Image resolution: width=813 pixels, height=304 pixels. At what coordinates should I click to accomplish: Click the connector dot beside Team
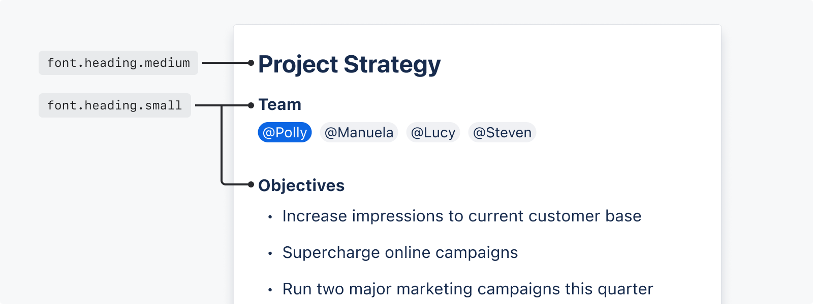(x=251, y=105)
